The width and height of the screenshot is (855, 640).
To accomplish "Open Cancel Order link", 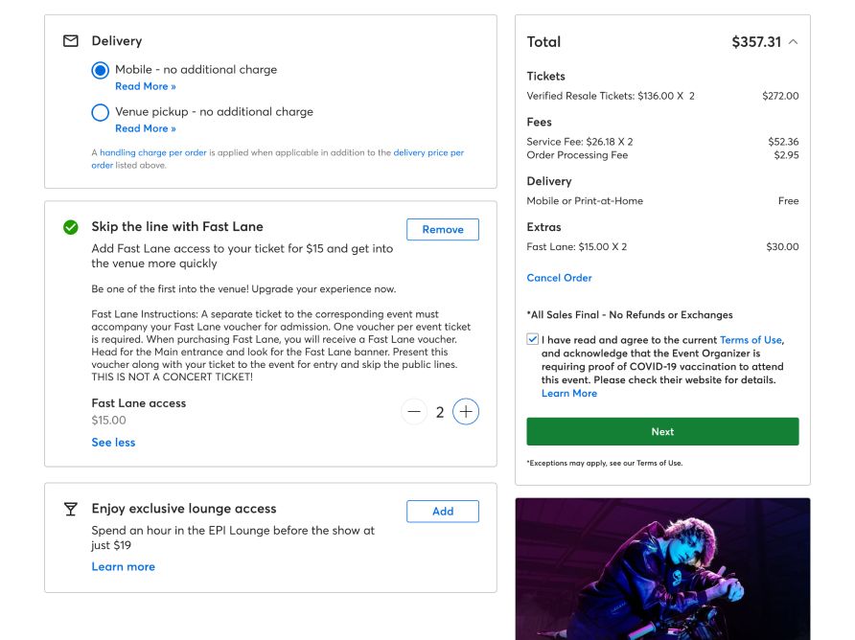I will point(559,278).
